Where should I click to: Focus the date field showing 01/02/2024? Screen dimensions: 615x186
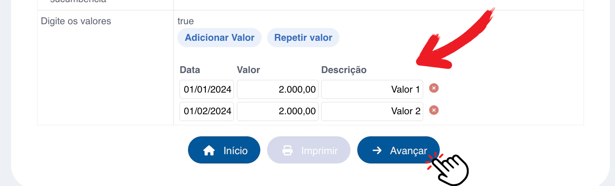tap(207, 111)
